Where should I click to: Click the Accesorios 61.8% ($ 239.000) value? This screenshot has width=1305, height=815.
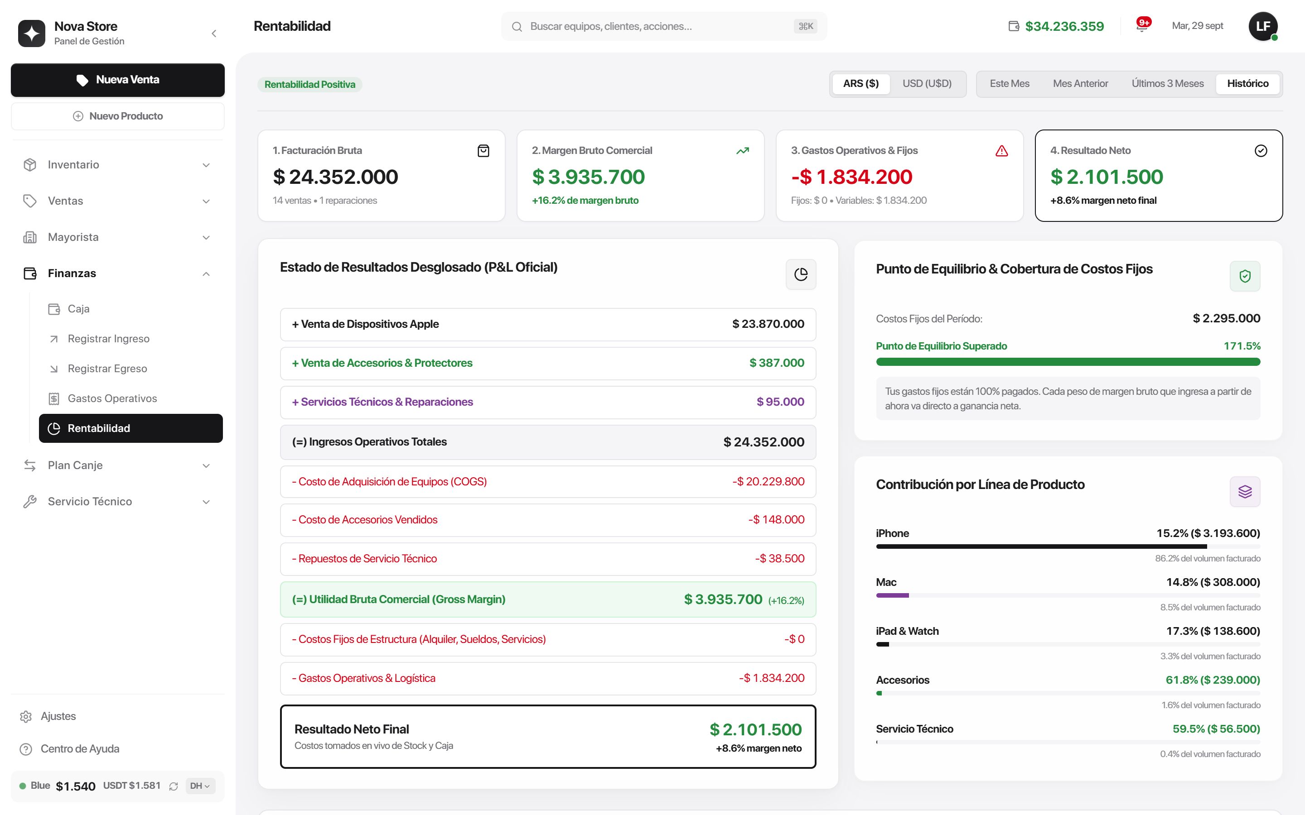[x=1213, y=680]
